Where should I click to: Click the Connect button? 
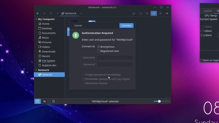pyautogui.click(x=126, y=26)
